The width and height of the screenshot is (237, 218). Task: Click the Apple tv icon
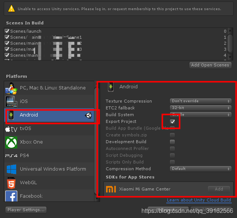(x=11, y=129)
